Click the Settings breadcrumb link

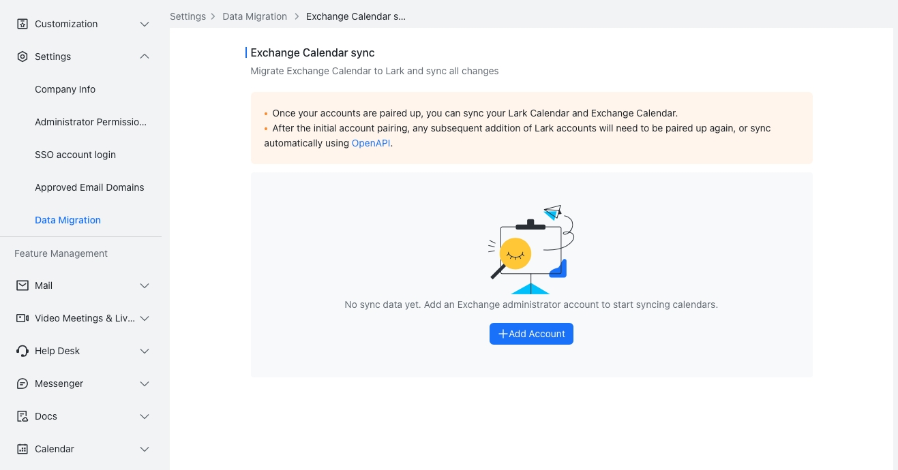188,16
